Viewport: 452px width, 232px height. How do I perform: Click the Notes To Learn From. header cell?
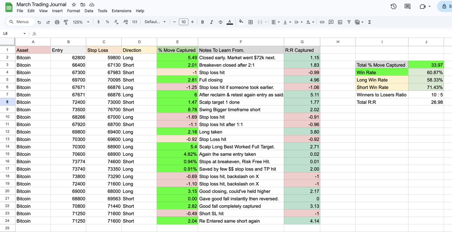click(241, 50)
